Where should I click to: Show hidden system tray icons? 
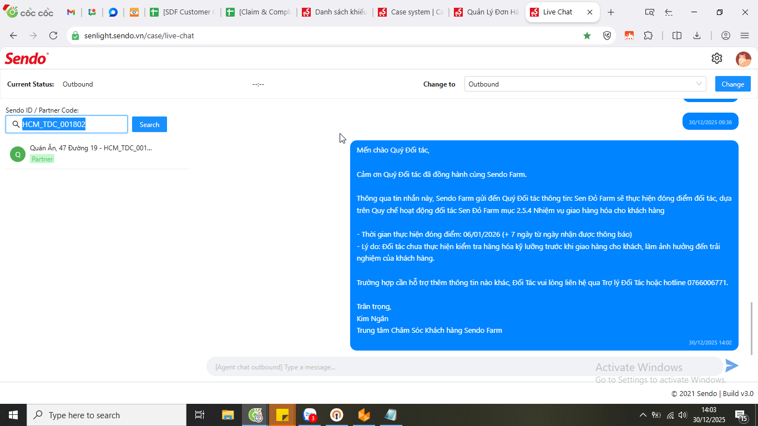[643, 415]
